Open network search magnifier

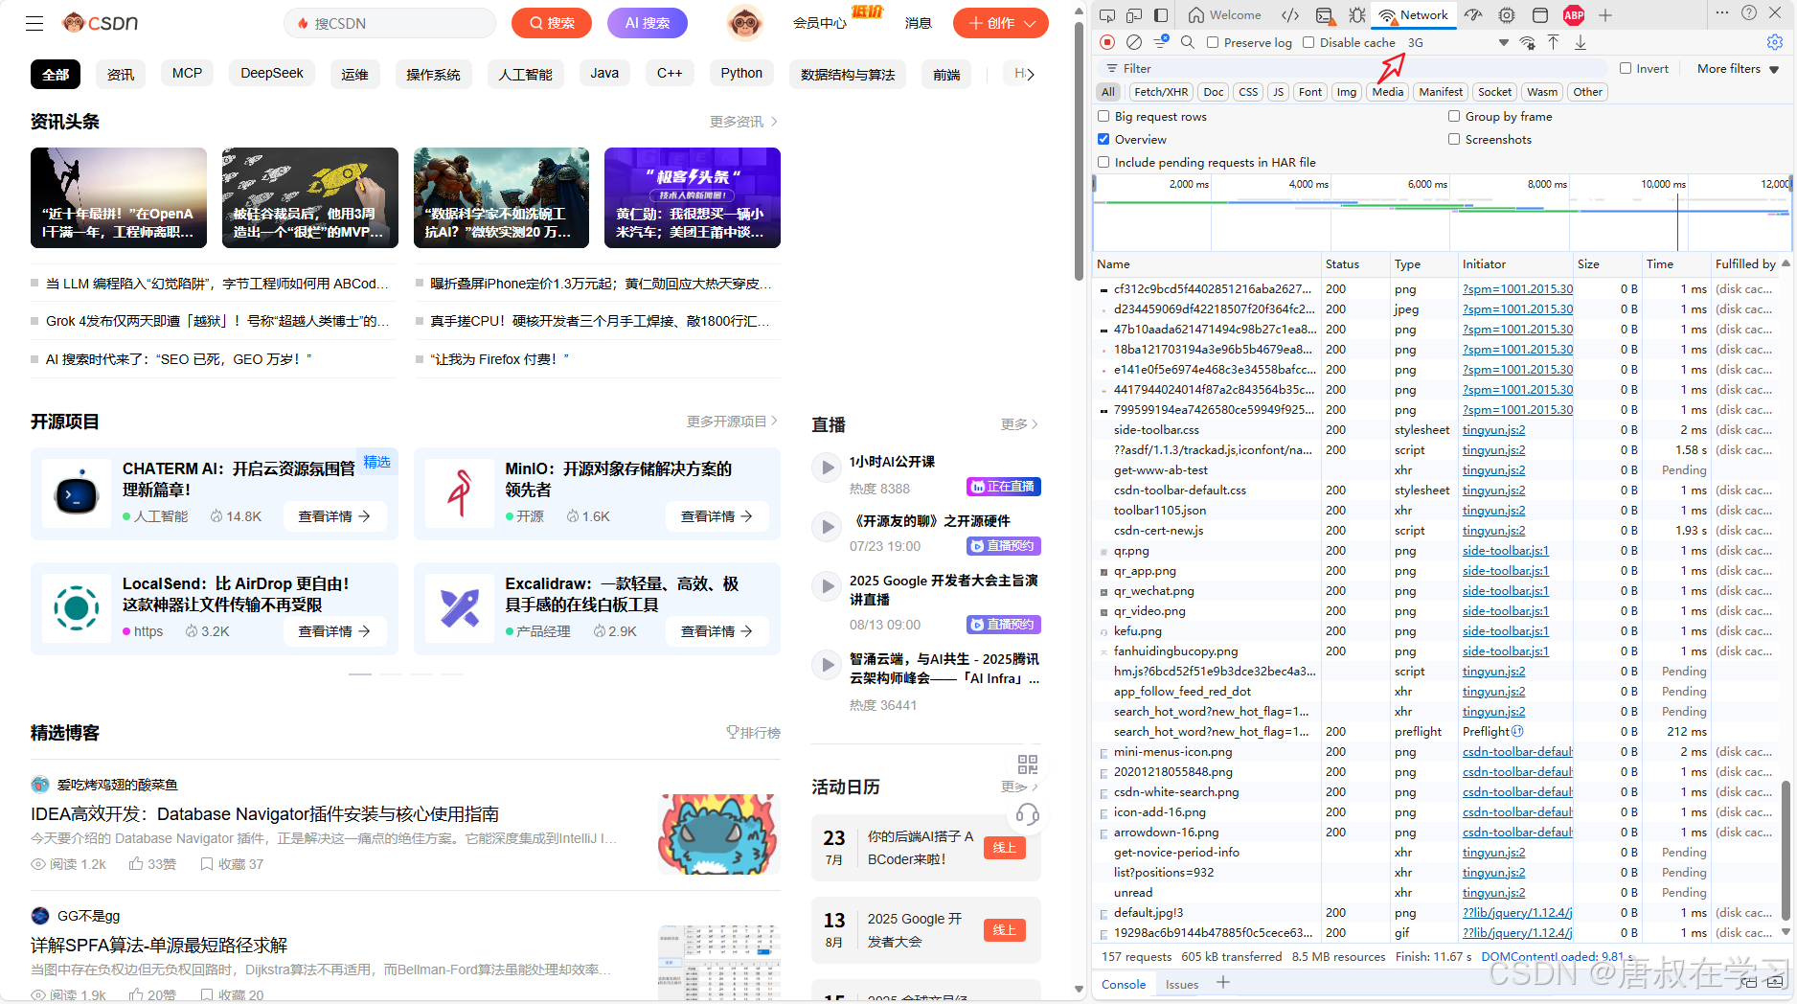[x=1188, y=42]
